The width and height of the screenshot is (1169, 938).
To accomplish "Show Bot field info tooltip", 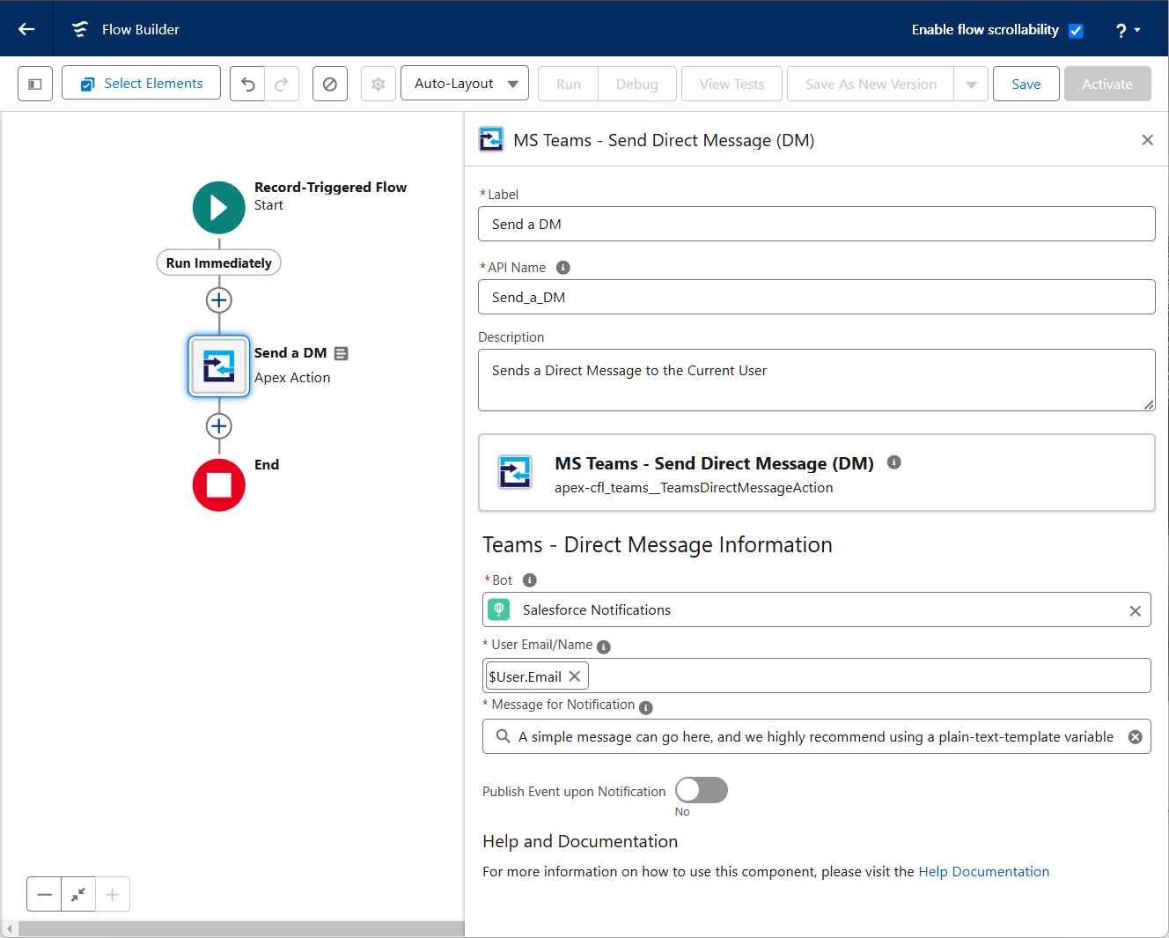I will point(530,580).
